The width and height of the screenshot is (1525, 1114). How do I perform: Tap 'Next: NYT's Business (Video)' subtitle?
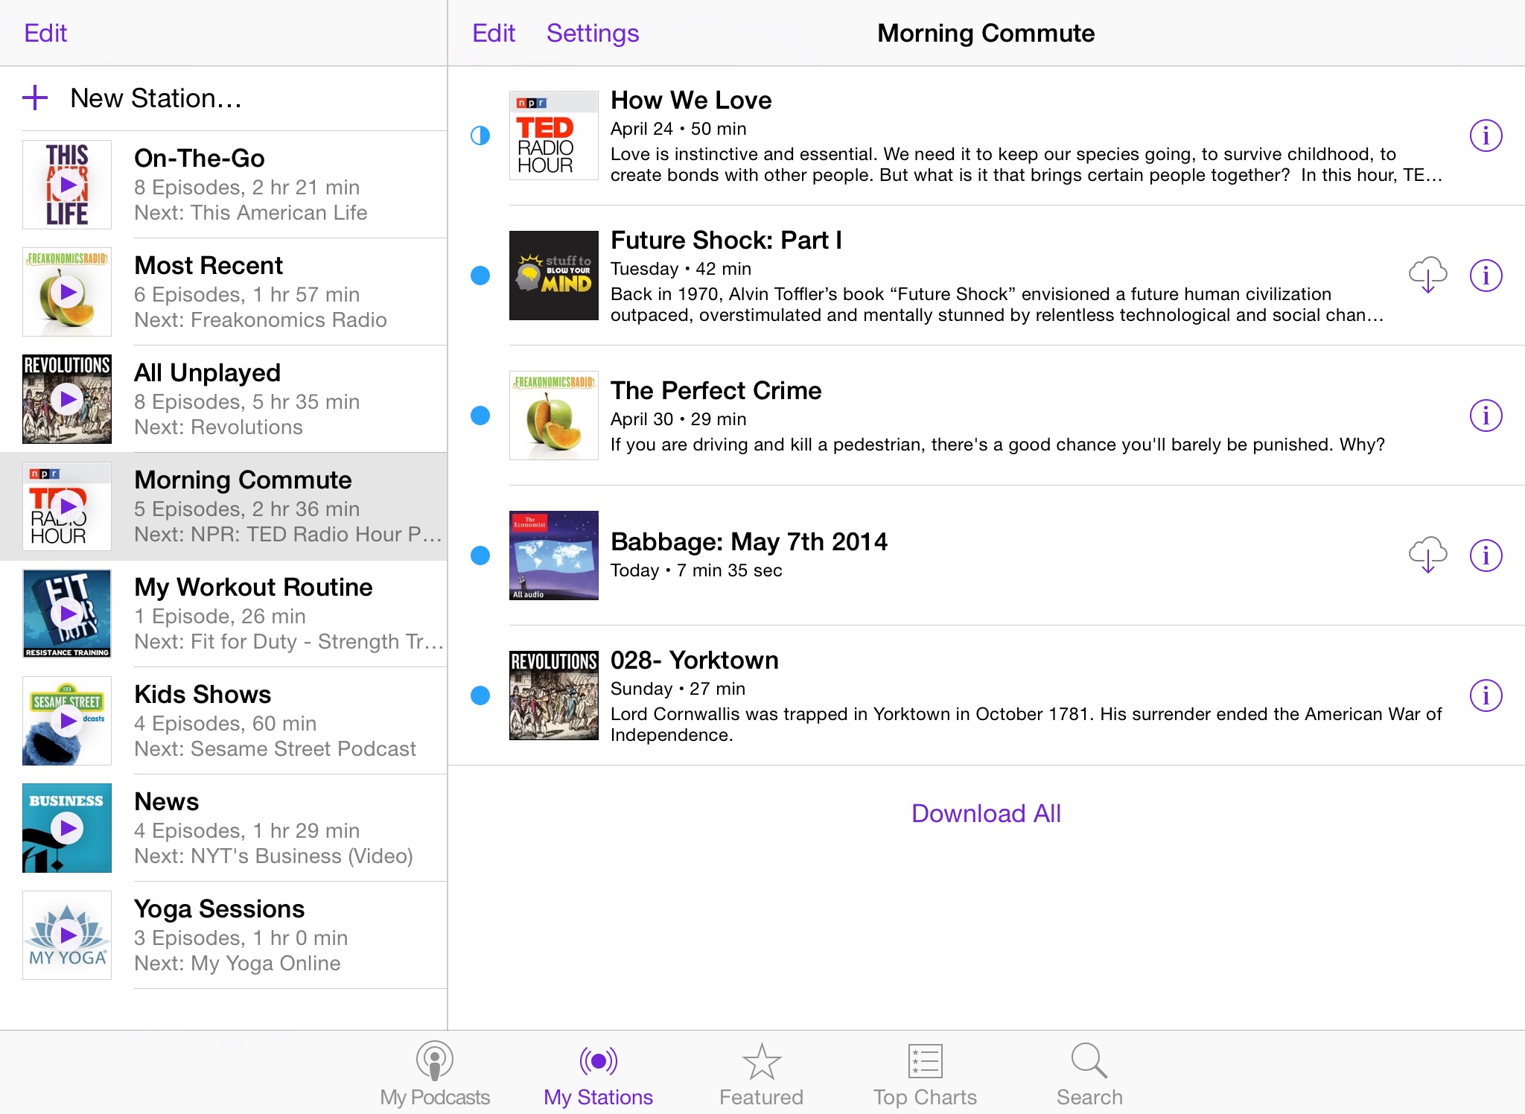273,856
